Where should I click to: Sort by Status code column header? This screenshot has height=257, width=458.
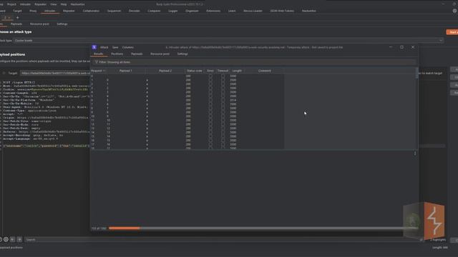tap(194, 71)
